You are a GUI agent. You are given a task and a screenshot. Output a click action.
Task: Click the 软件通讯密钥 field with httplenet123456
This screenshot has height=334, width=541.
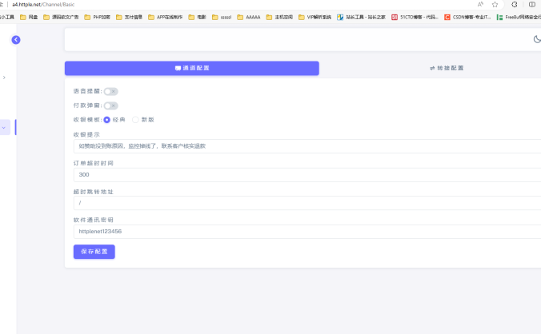(307, 232)
